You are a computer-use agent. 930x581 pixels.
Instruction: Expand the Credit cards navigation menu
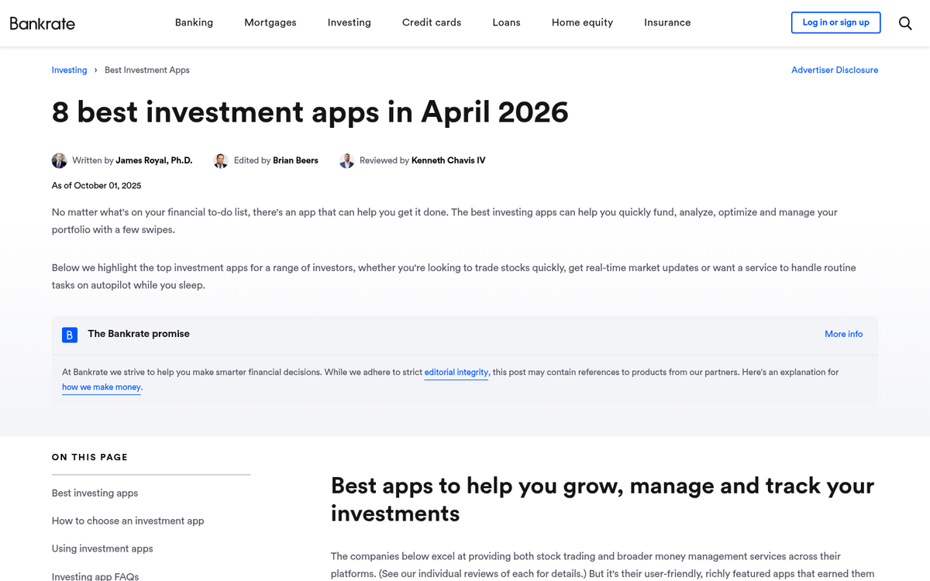tap(431, 22)
